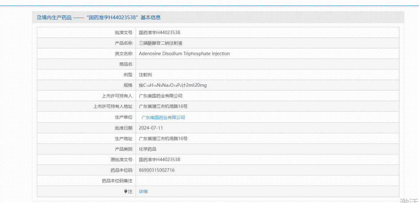Click the address value in 生产地址 row
This screenshot has height=203, width=419.
point(163,139)
